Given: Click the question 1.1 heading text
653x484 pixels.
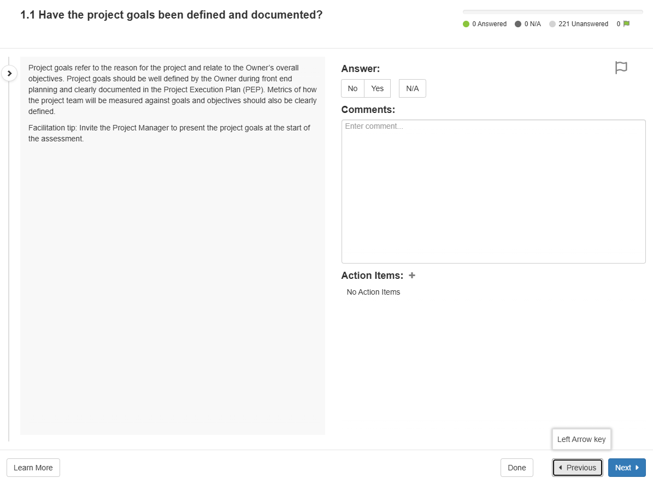Looking at the screenshot, I should 171,15.
